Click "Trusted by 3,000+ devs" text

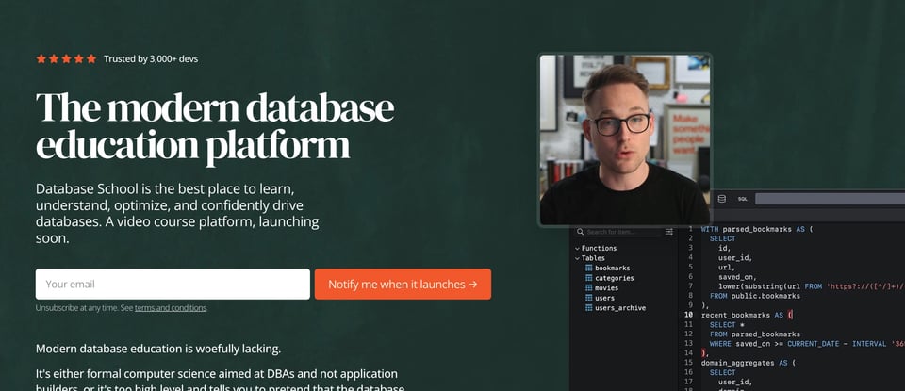click(x=151, y=58)
